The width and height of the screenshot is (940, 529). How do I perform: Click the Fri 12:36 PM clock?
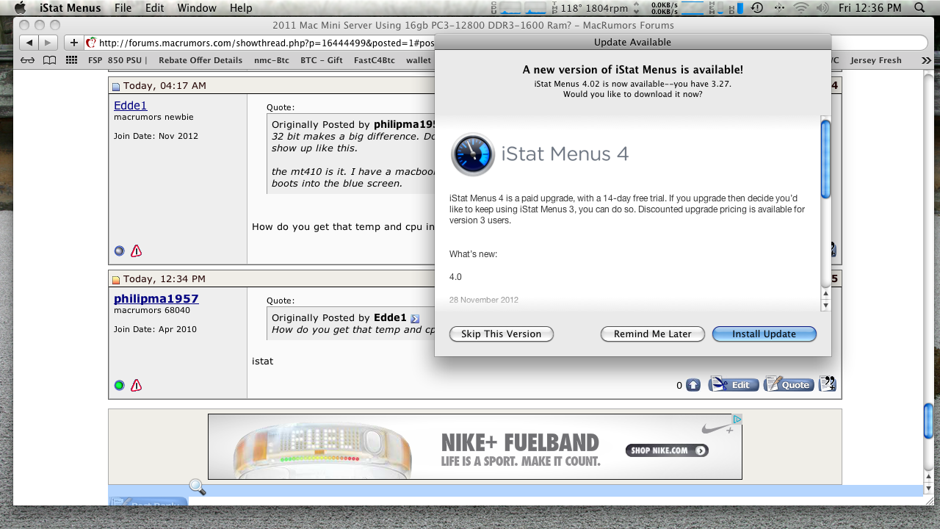[869, 8]
